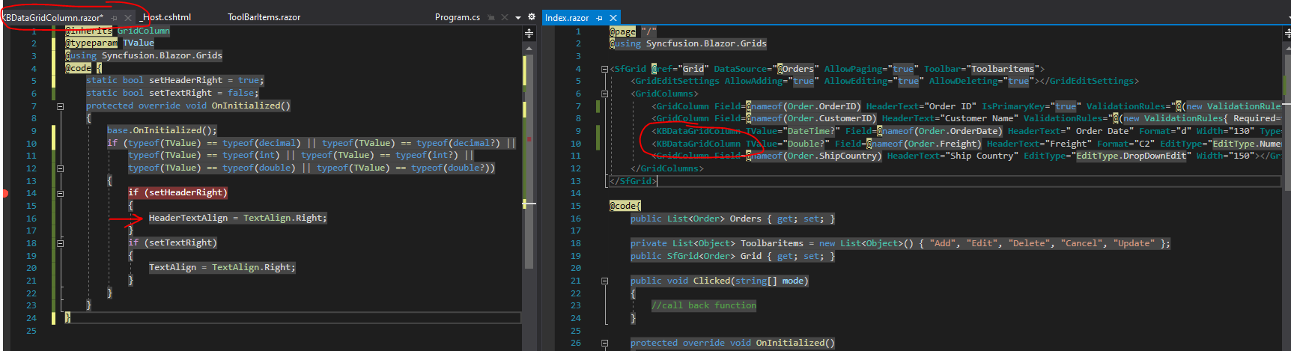Click 'static bool setTextRight = false;'

pos(172,93)
